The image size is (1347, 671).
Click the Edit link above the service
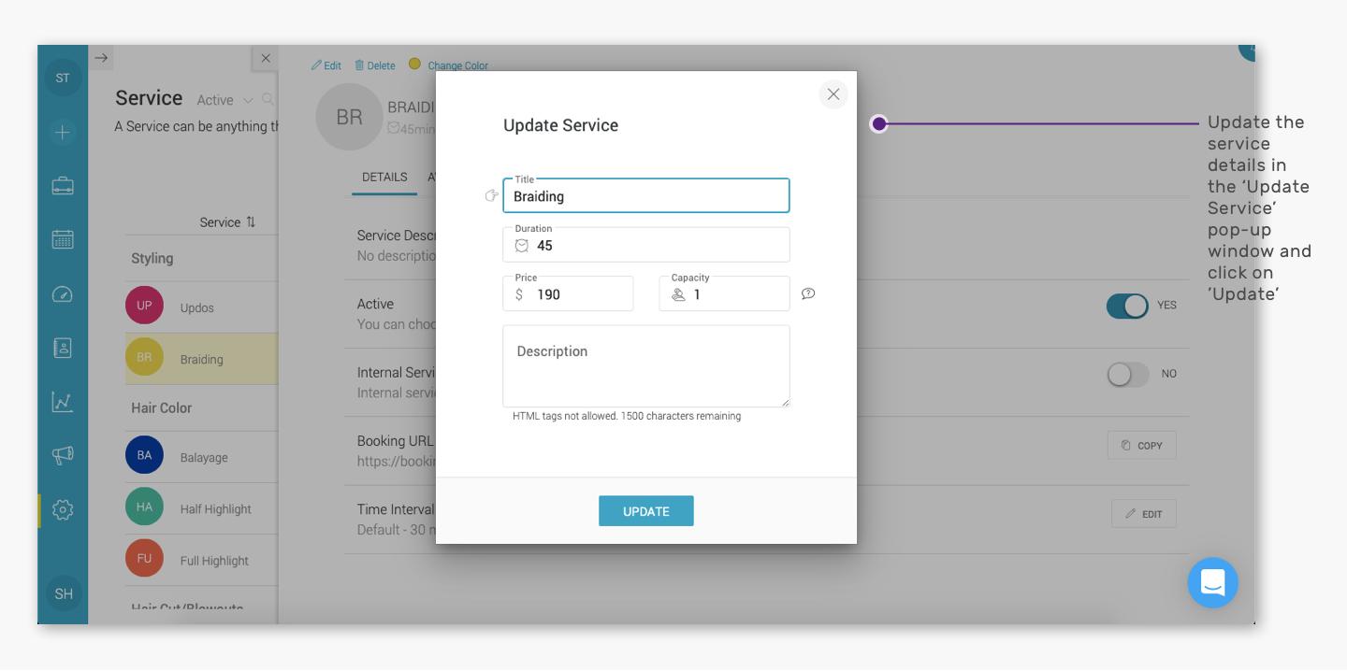click(x=326, y=65)
